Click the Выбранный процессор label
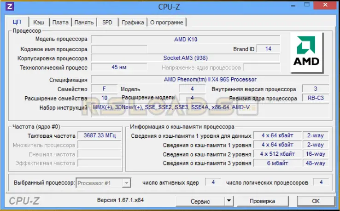 click(44, 182)
